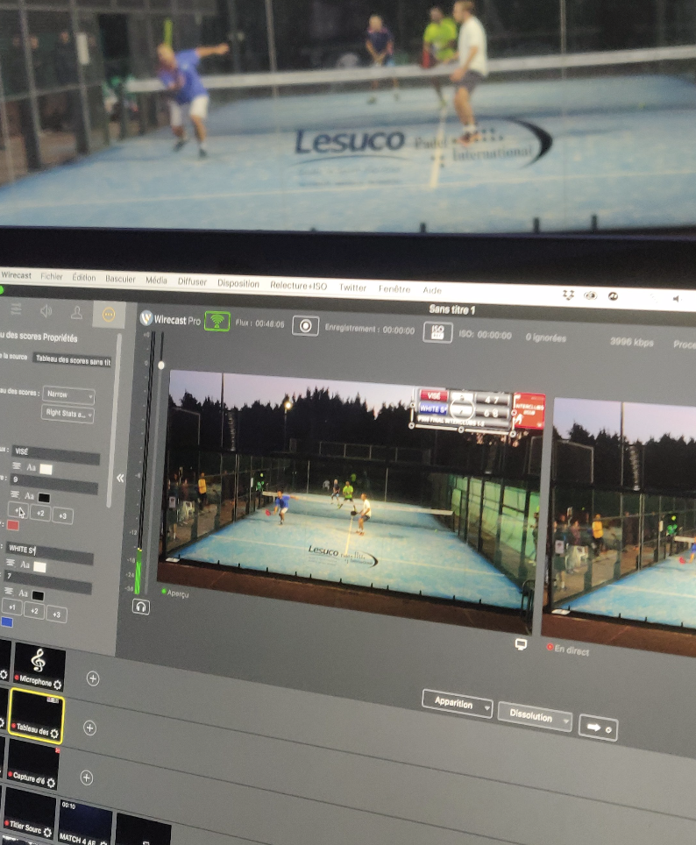The height and width of the screenshot is (845, 696).
Task: Open the Disposition menu
Action: (238, 283)
